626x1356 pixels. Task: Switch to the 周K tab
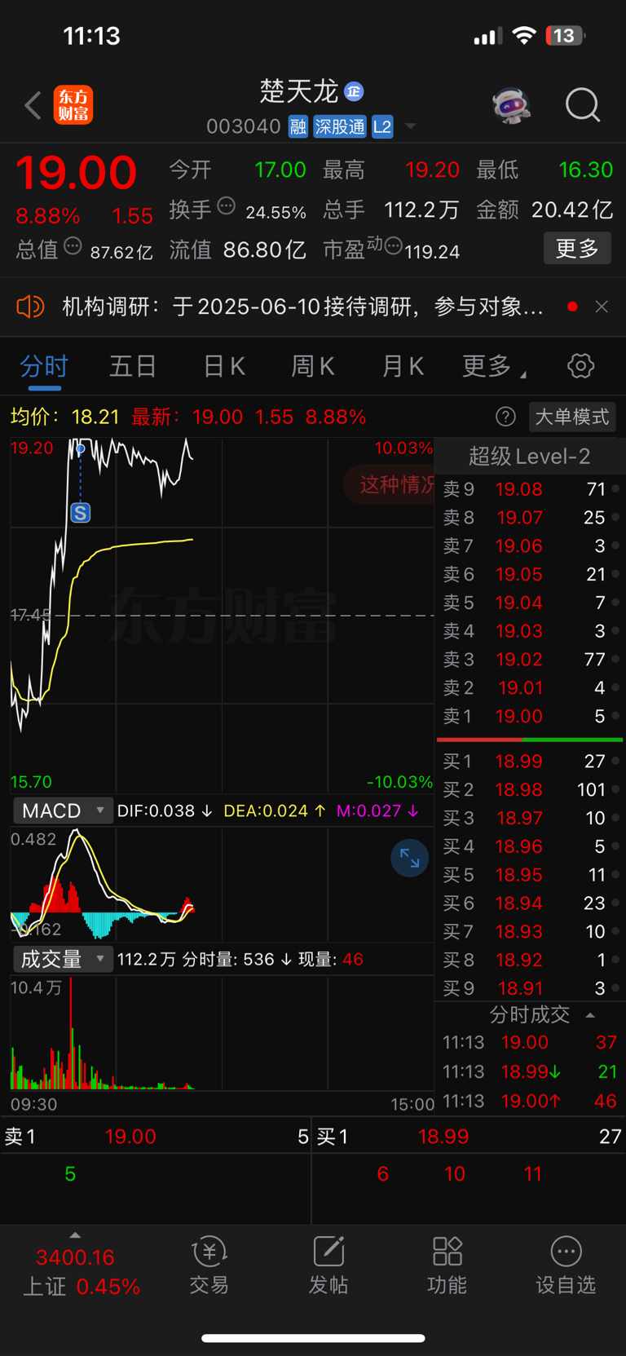tap(313, 366)
